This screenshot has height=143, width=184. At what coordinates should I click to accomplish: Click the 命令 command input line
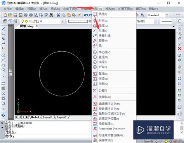(x=48, y=136)
